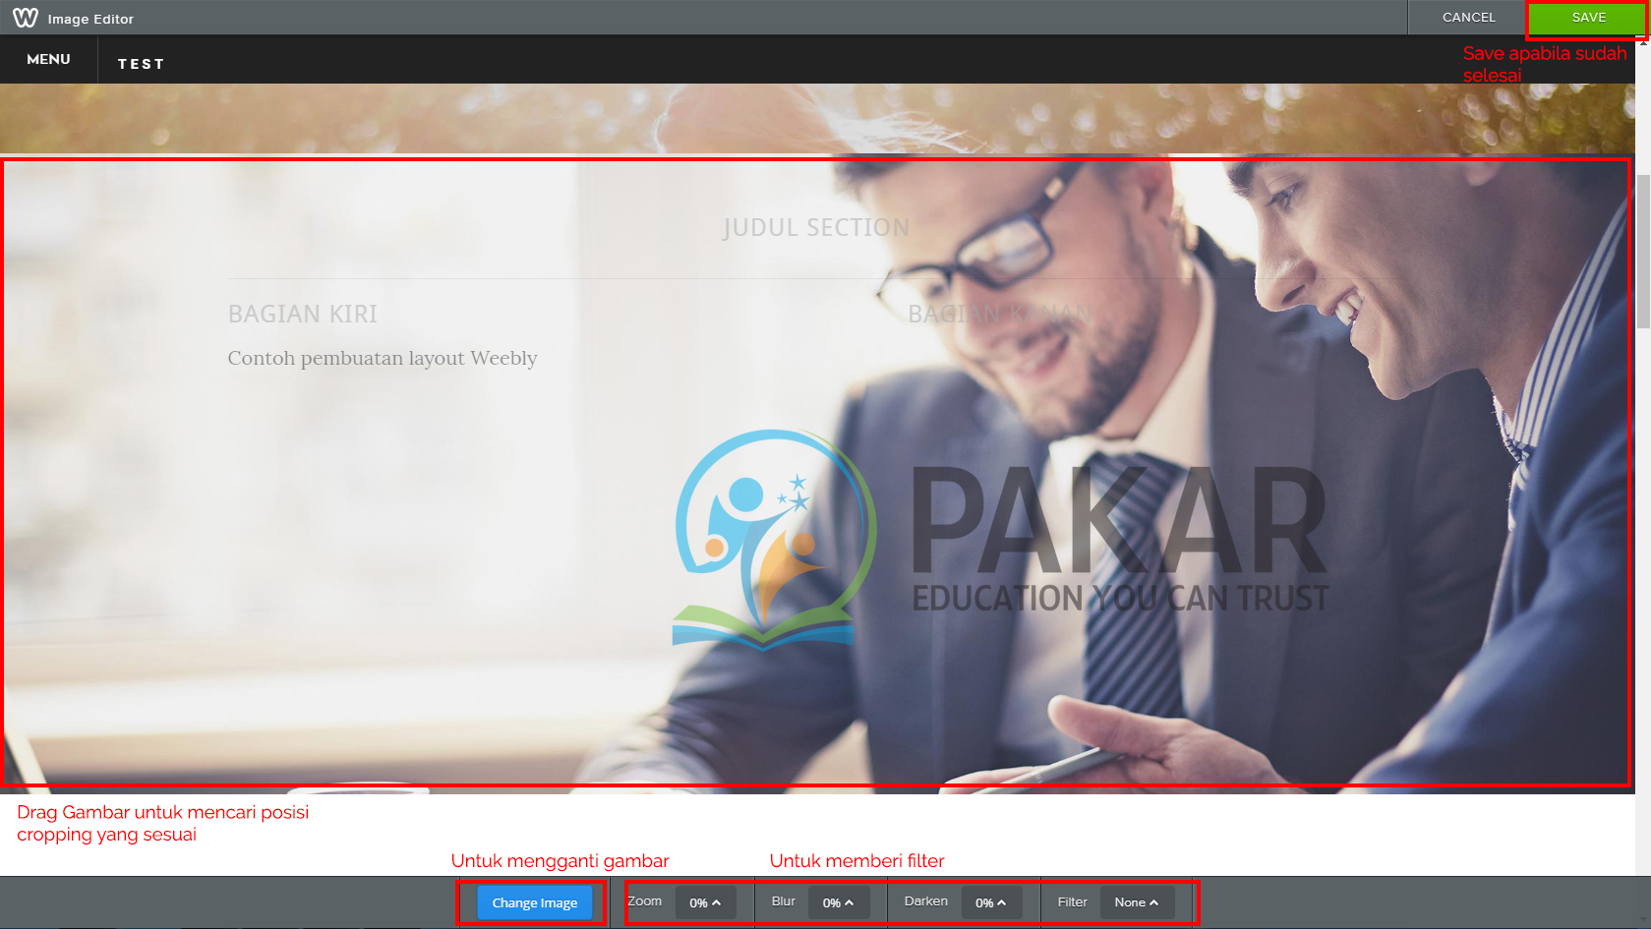Save the edited image
This screenshot has width=1651, height=929.
coord(1587,18)
